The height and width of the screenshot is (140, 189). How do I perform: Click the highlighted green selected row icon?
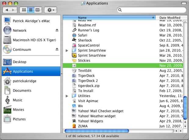[x=74, y=65]
